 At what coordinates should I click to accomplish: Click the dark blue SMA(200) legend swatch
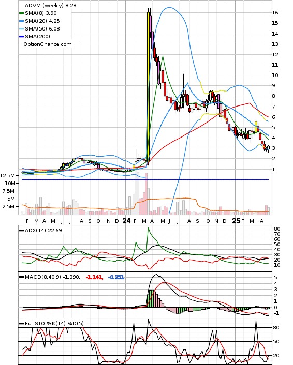[21, 37]
